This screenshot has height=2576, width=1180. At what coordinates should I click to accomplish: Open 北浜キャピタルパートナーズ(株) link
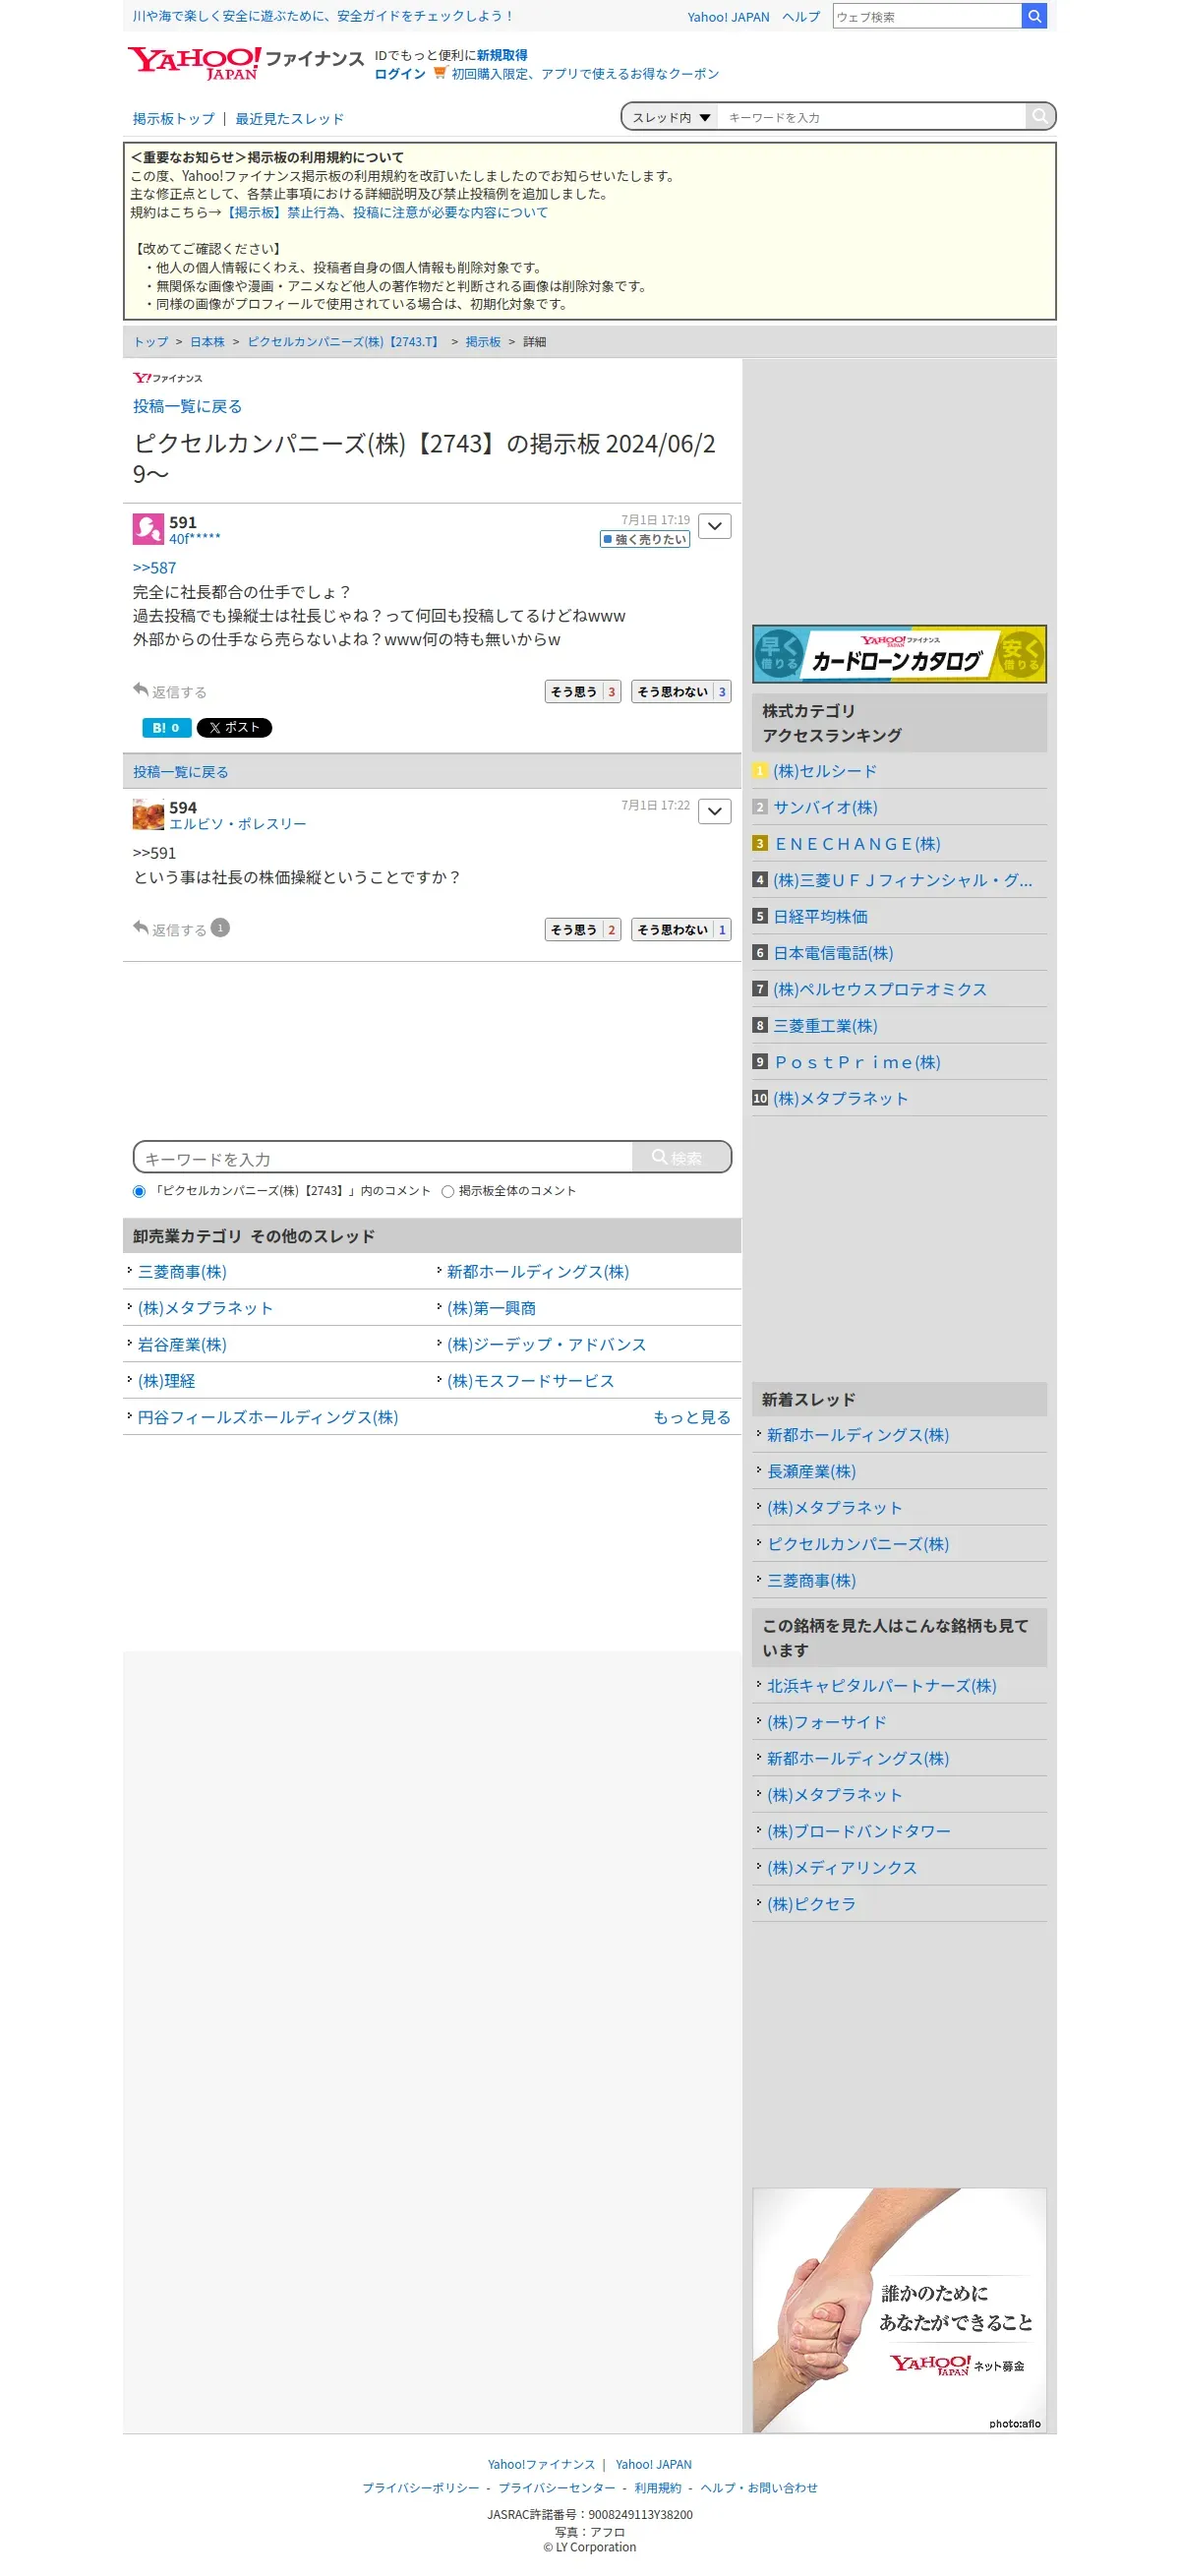pos(882,1686)
